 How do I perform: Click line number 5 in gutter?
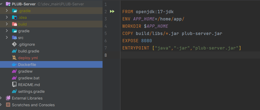pos(106,33)
